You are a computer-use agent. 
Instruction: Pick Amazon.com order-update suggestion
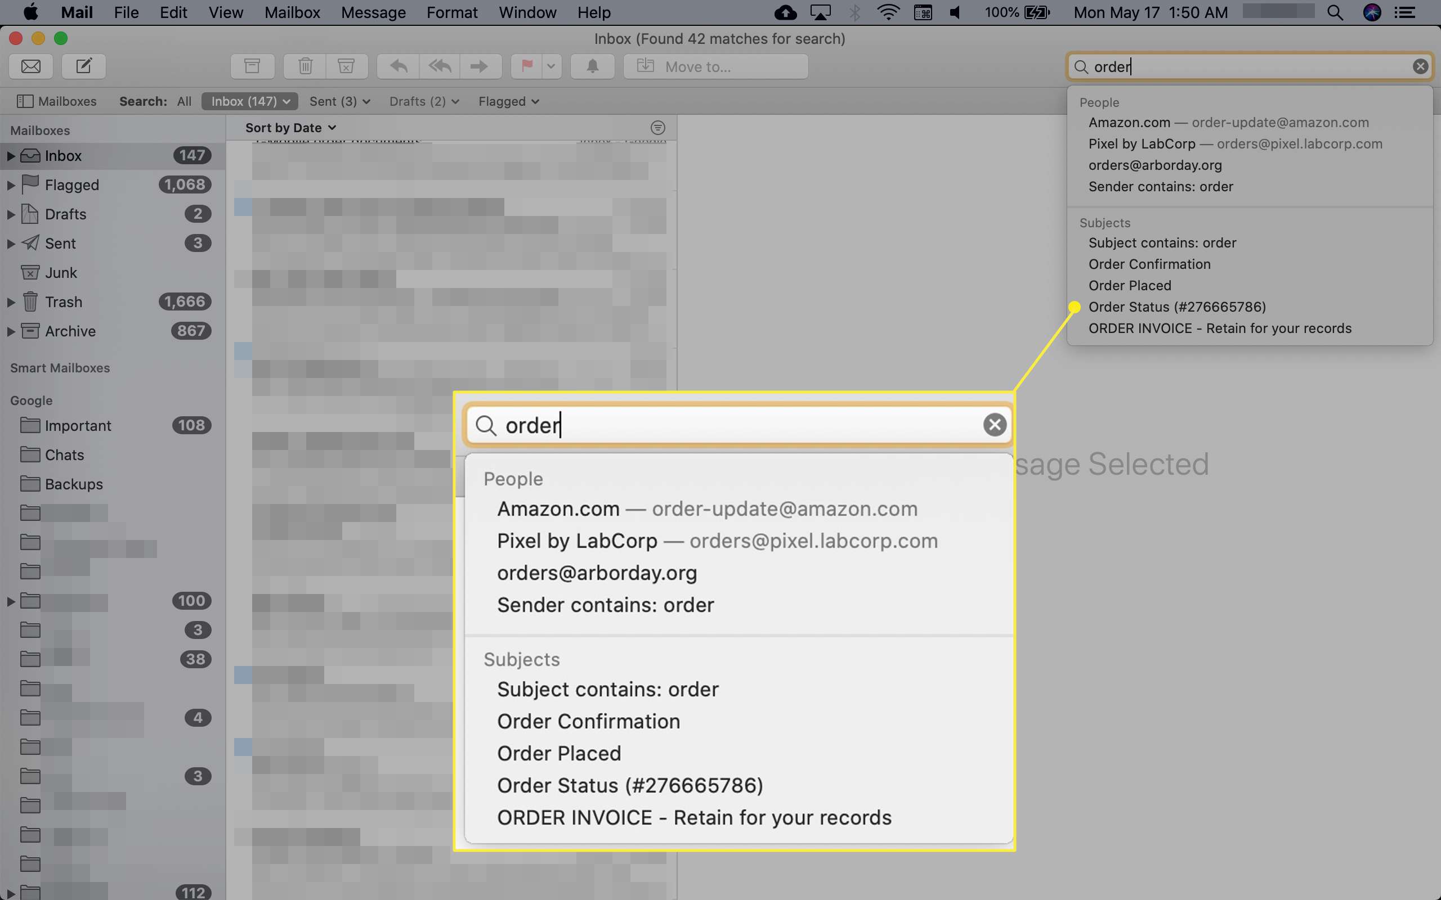coord(1249,123)
